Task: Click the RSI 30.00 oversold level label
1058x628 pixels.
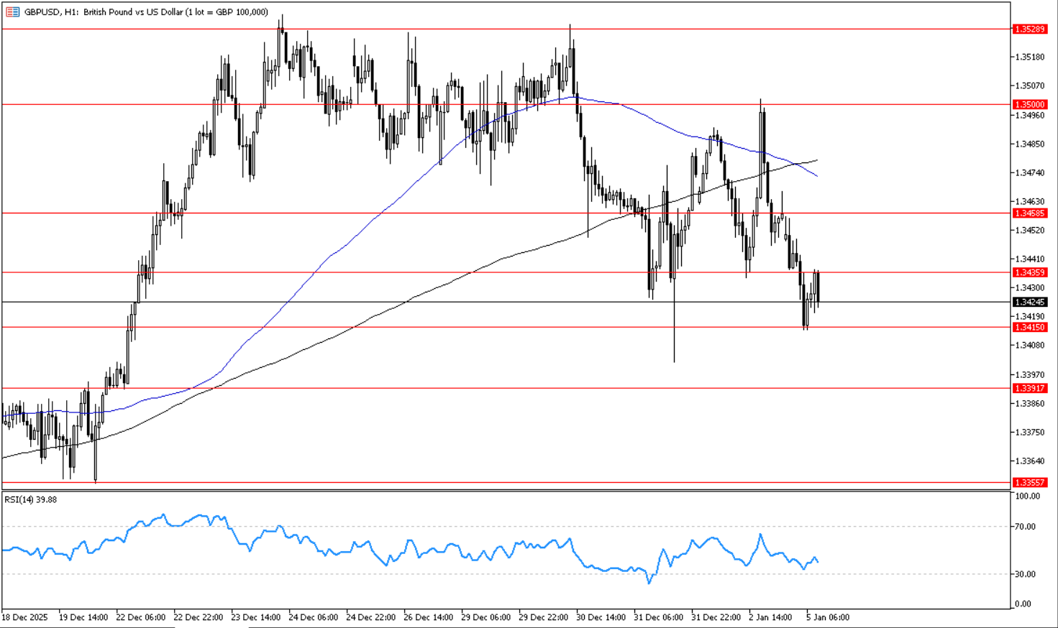Action: pyautogui.click(x=1026, y=574)
